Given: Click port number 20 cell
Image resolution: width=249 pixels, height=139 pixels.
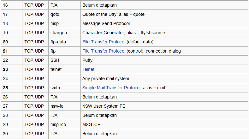Looking at the screenshot, I should click(5, 42).
